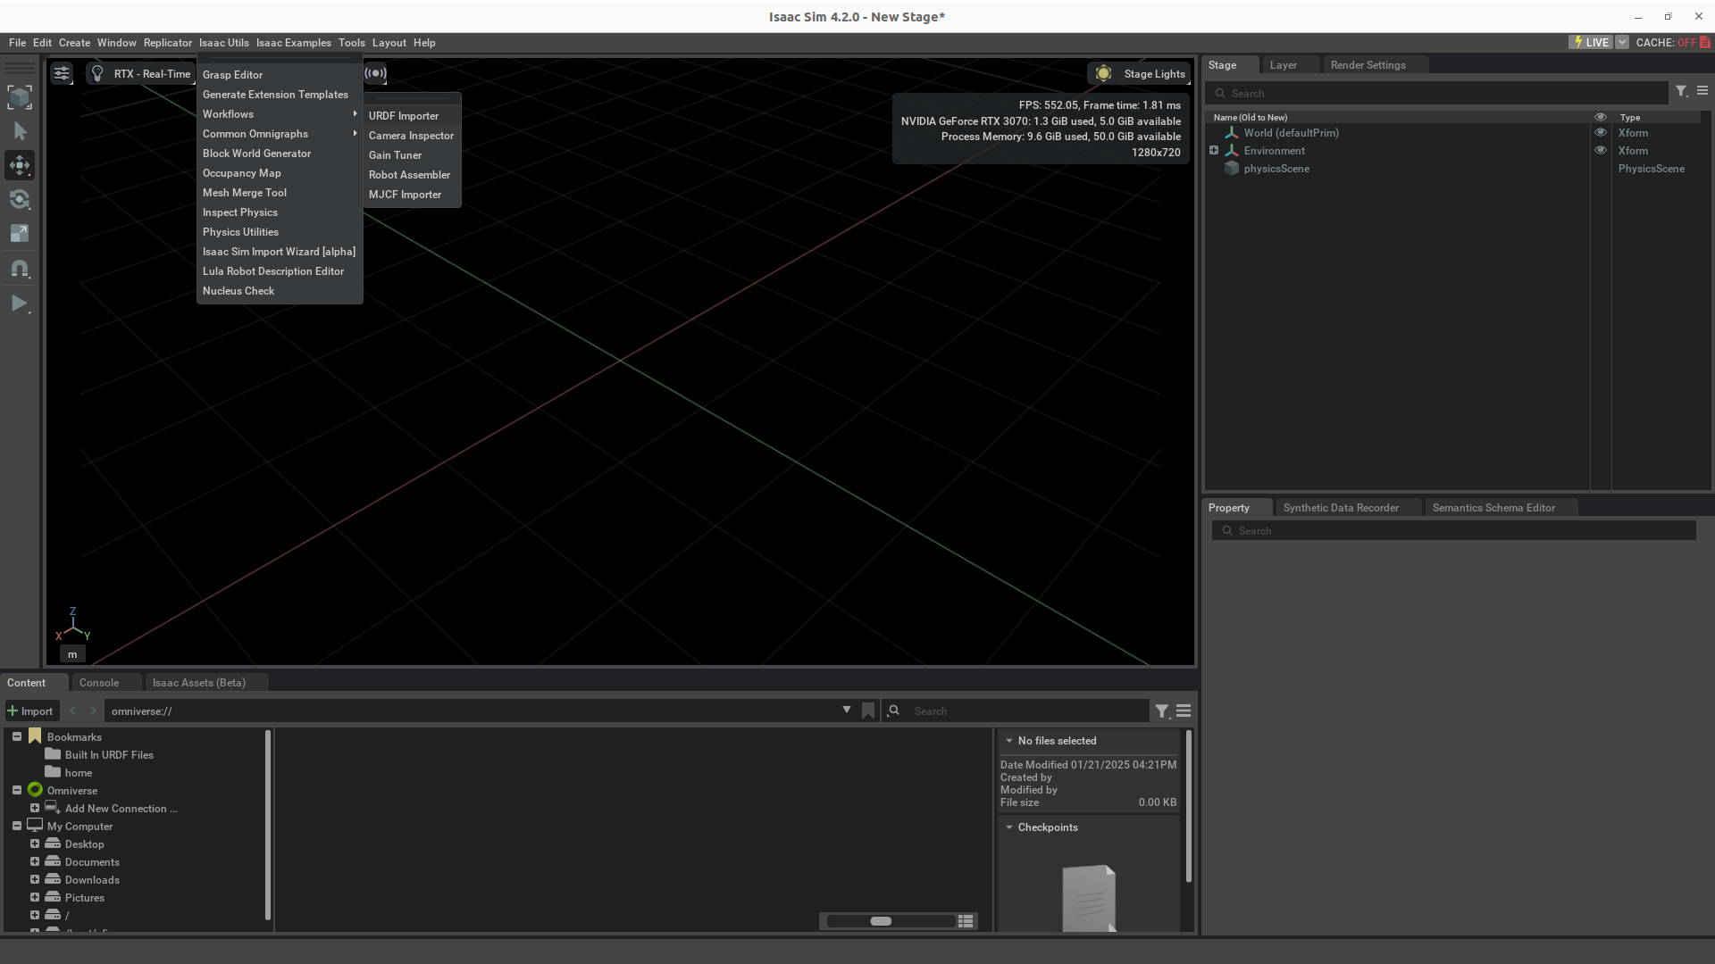Choose URDF Importer from Workflows submenu
The height and width of the screenshot is (964, 1715).
tap(404, 116)
